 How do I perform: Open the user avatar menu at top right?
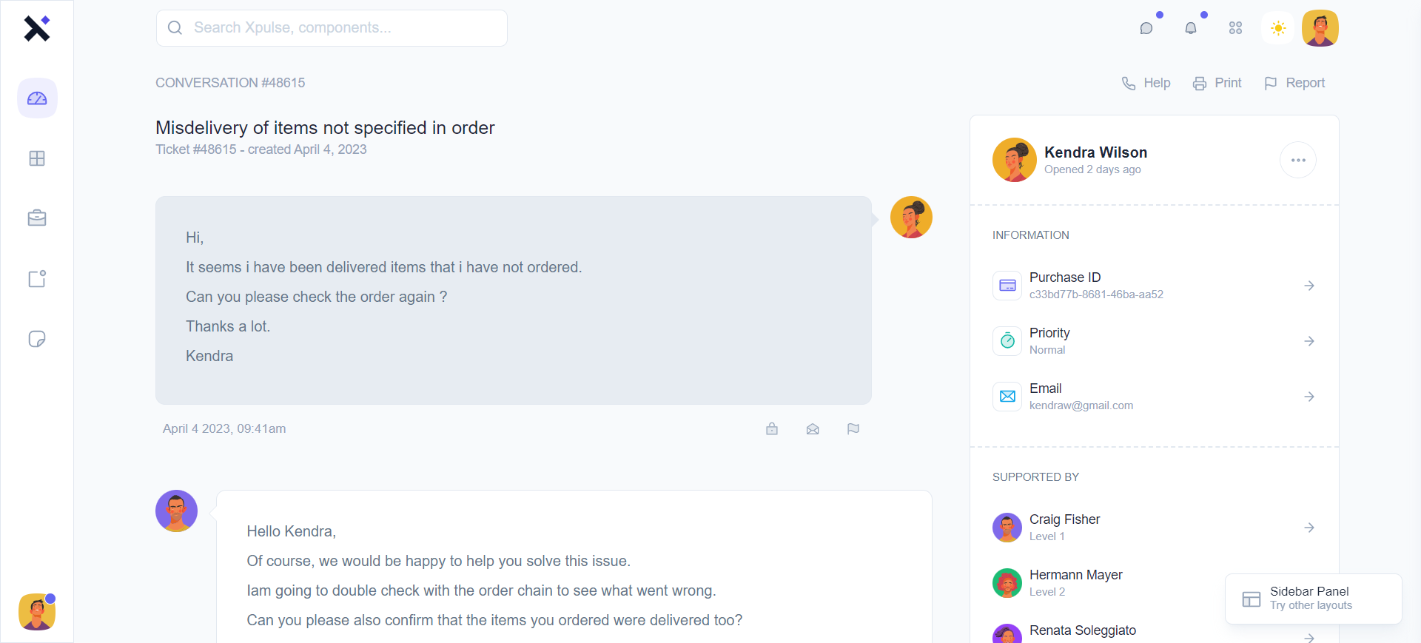(1320, 28)
